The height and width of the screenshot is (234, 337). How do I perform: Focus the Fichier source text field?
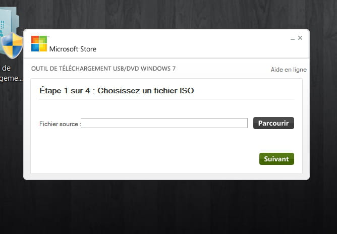164,123
